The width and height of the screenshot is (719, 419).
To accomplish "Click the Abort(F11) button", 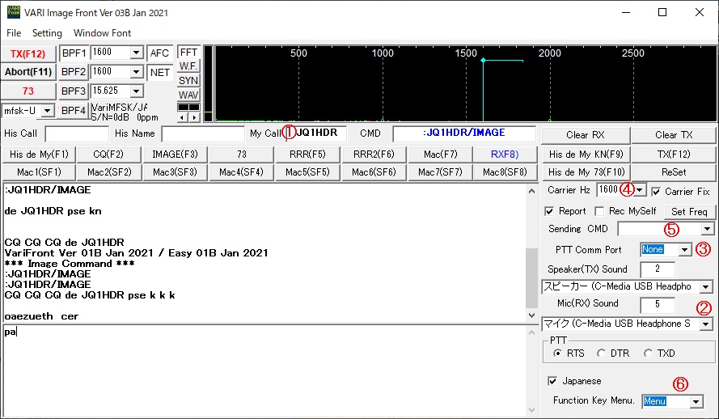I will 28,72.
